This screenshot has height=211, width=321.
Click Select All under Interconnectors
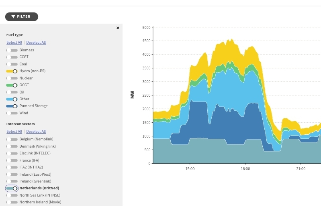click(x=14, y=132)
